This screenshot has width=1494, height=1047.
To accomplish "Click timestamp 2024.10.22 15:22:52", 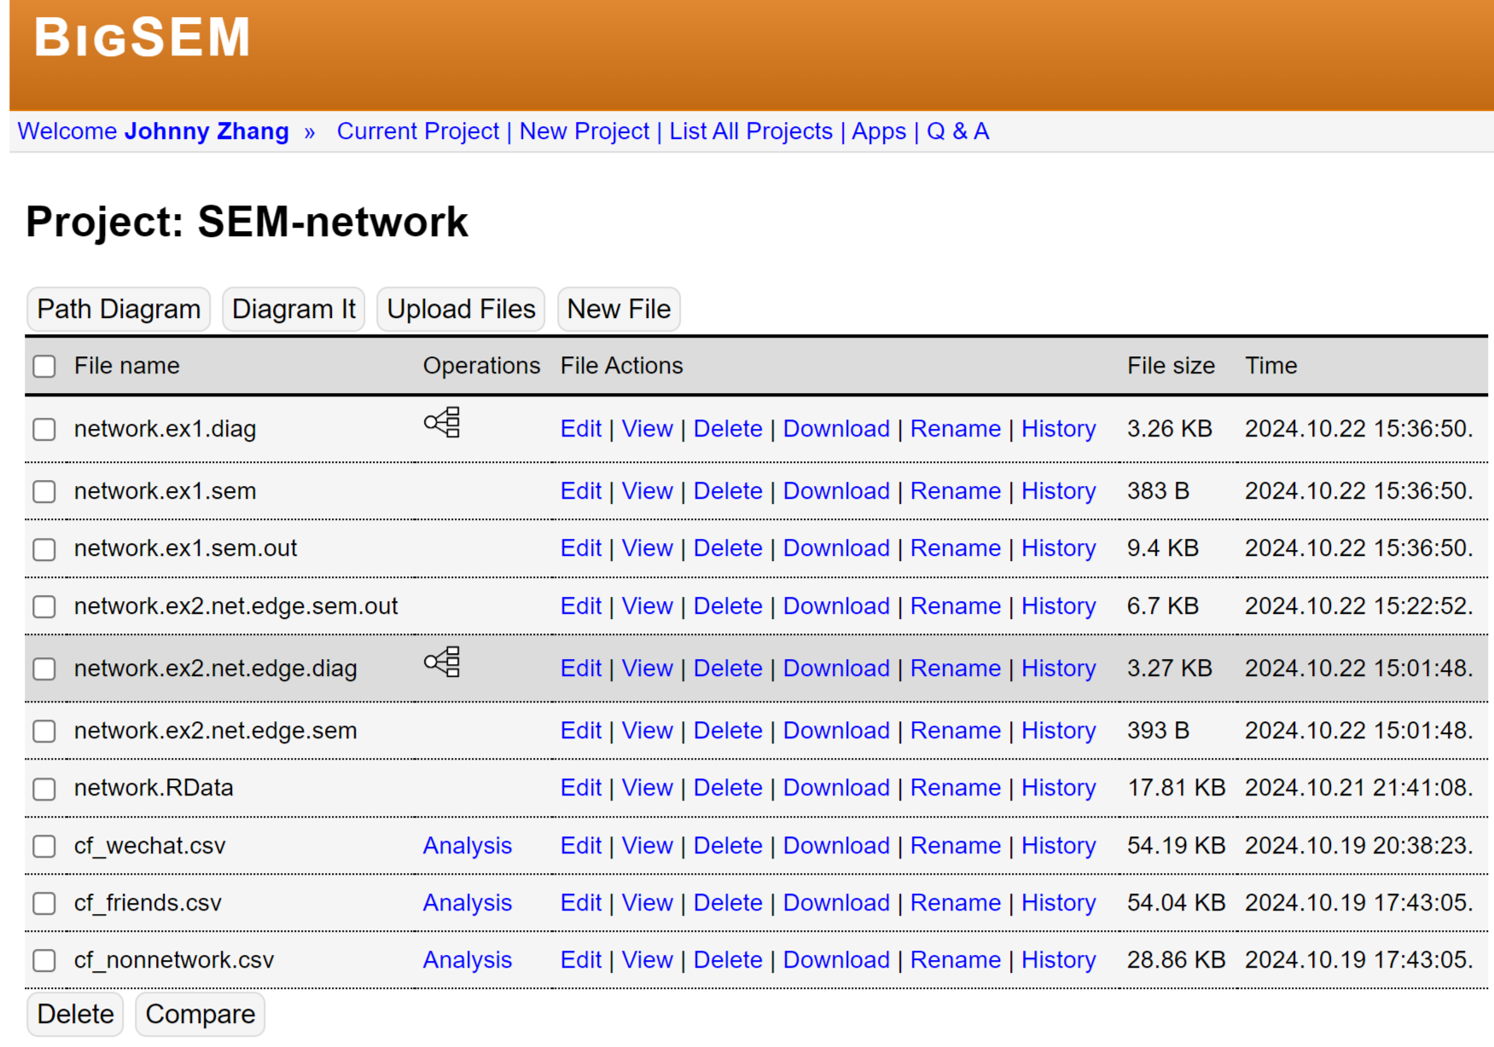I will point(1358,605).
